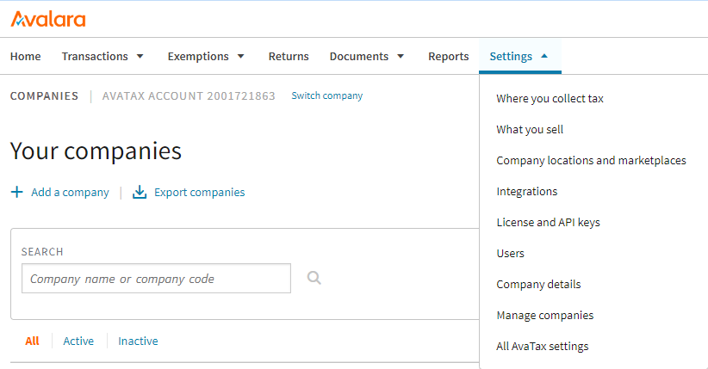This screenshot has height=369, width=708.
Task: Click the plus icon beside Add a company
Action: pos(16,192)
